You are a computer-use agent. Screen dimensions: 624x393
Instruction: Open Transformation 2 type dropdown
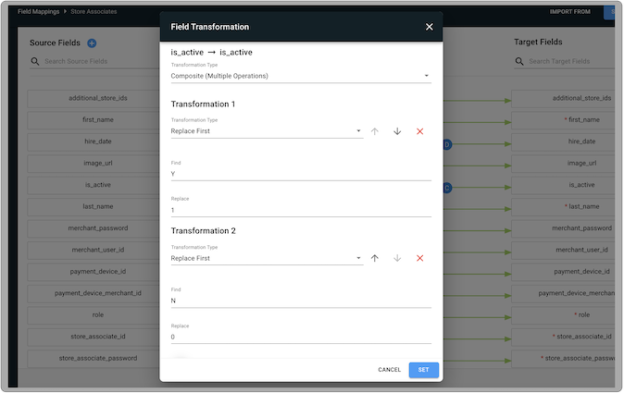[267, 258]
